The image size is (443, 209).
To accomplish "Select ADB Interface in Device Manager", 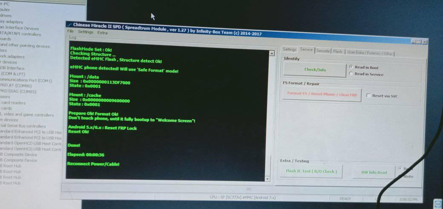I will click(12, 68).
